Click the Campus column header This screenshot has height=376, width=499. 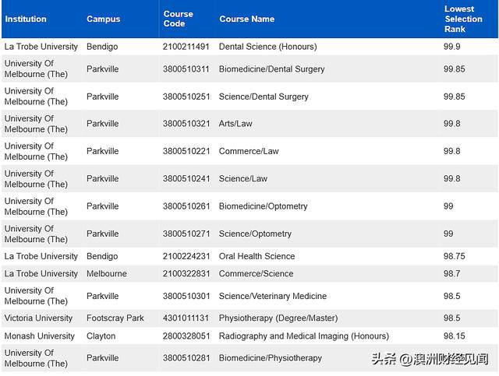click(104, 19)
